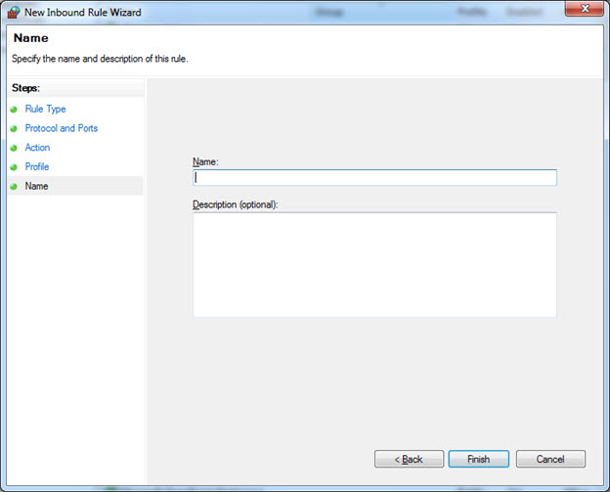Image resolution: width=610 pixels, height=492 pixels.
Task: Click the 'Steps:' heading
Action: point(25,88)
